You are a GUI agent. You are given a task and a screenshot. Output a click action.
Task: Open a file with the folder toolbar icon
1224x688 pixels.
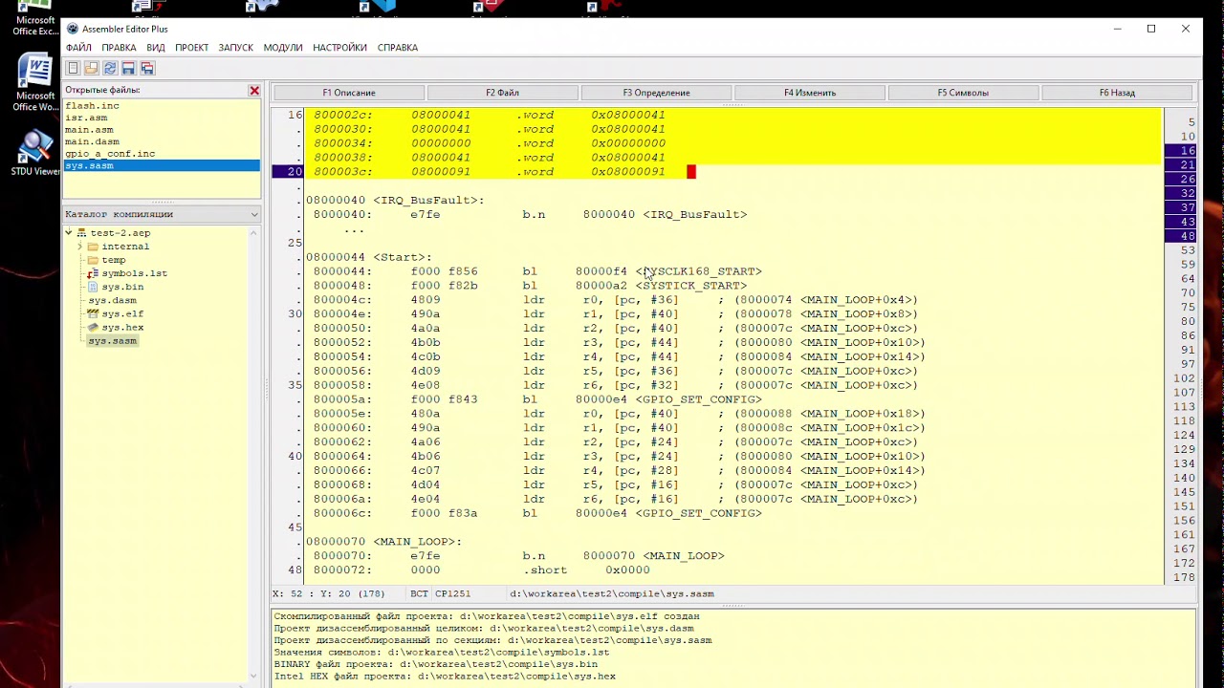[x=91, y=68]
